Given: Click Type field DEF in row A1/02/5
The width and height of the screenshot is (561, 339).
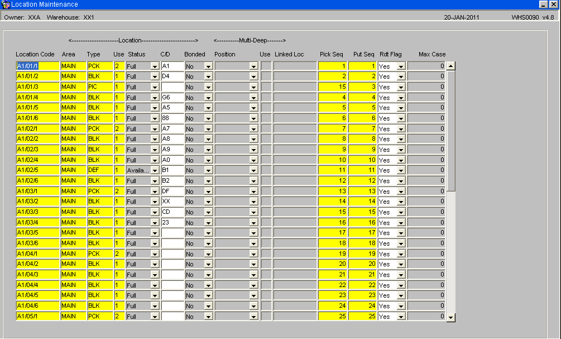Looking at the screenshot, I should coord(100,170).
